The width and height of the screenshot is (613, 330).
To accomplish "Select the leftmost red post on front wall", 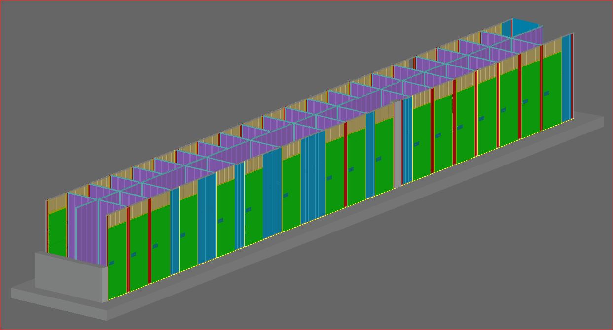I will [x=128, y=251].
